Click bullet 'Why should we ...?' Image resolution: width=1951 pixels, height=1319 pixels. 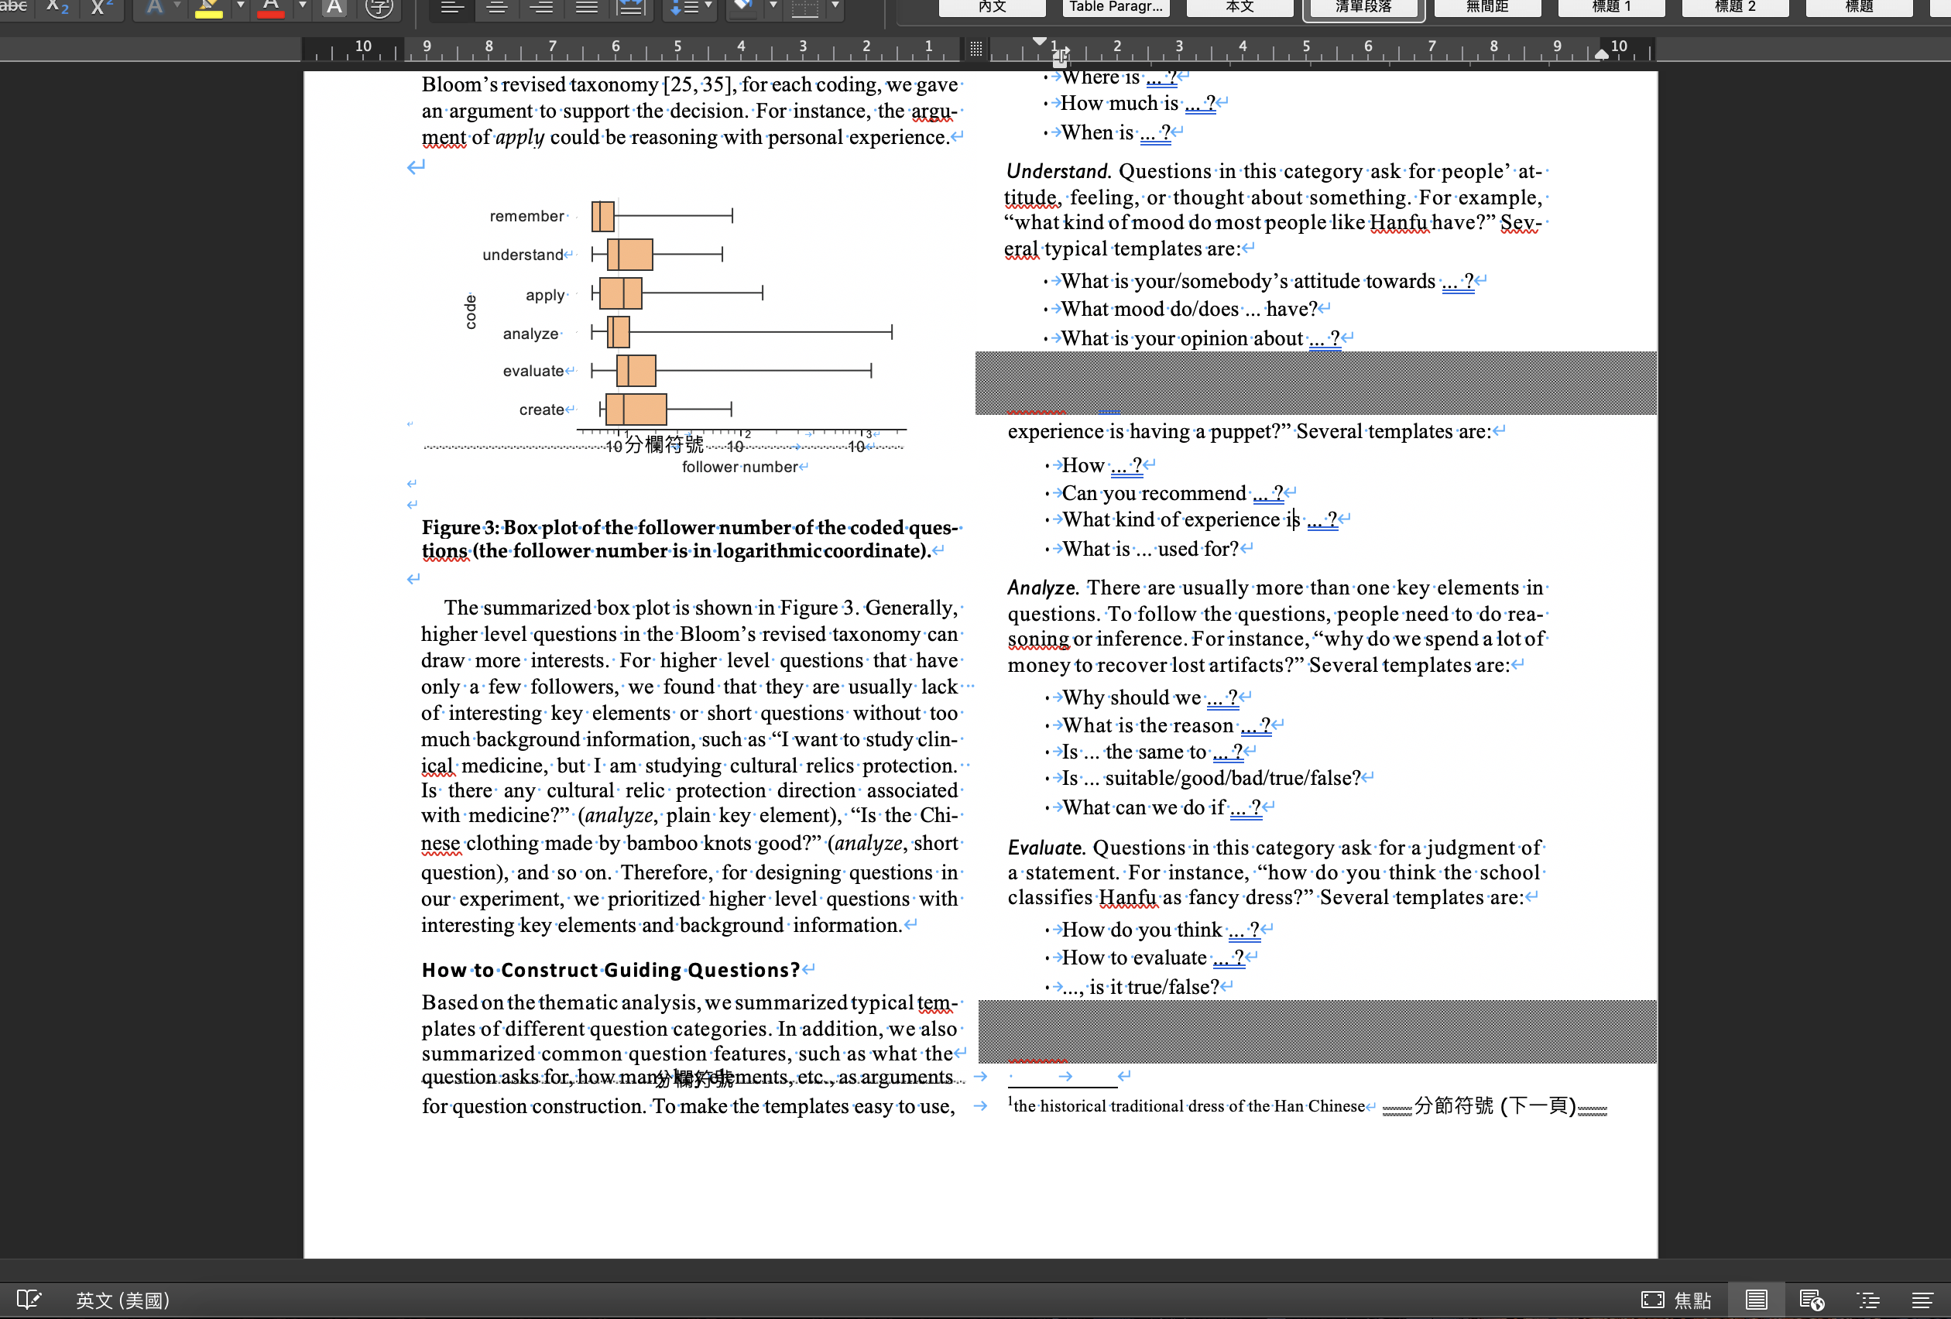(x=1150, y=697)
